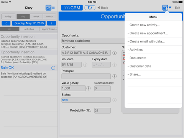Filter diary by appointments
The image size is (184, 138).
coord(49,29)
